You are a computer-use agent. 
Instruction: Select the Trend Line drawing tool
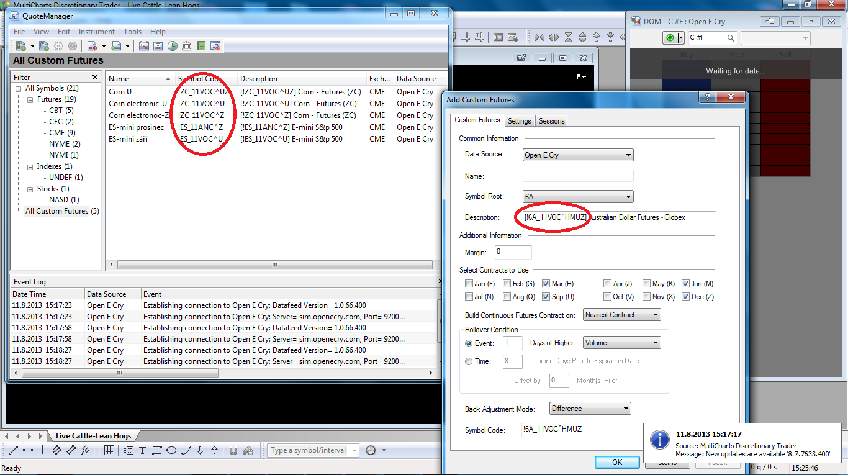[x=14, y=451]
